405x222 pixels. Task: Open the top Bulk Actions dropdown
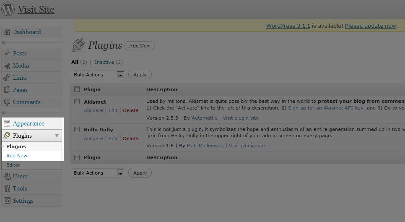click(x=98, y=75)
